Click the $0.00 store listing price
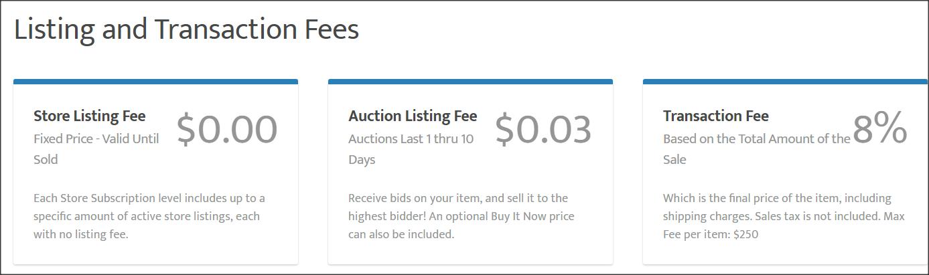This screenshot has width=929, height=275. (x=227, y=129)
